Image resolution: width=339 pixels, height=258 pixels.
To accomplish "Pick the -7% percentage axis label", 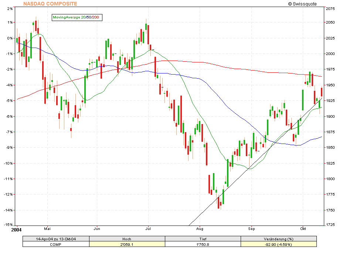I will [x=9, y=132].
